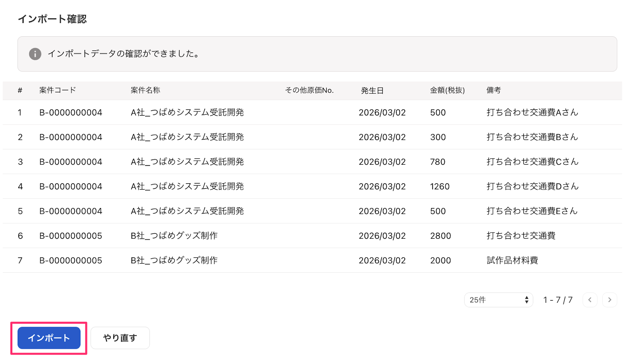Click the amount 300 cell
This screenshot has height=359, width=631.
[438, 137]
